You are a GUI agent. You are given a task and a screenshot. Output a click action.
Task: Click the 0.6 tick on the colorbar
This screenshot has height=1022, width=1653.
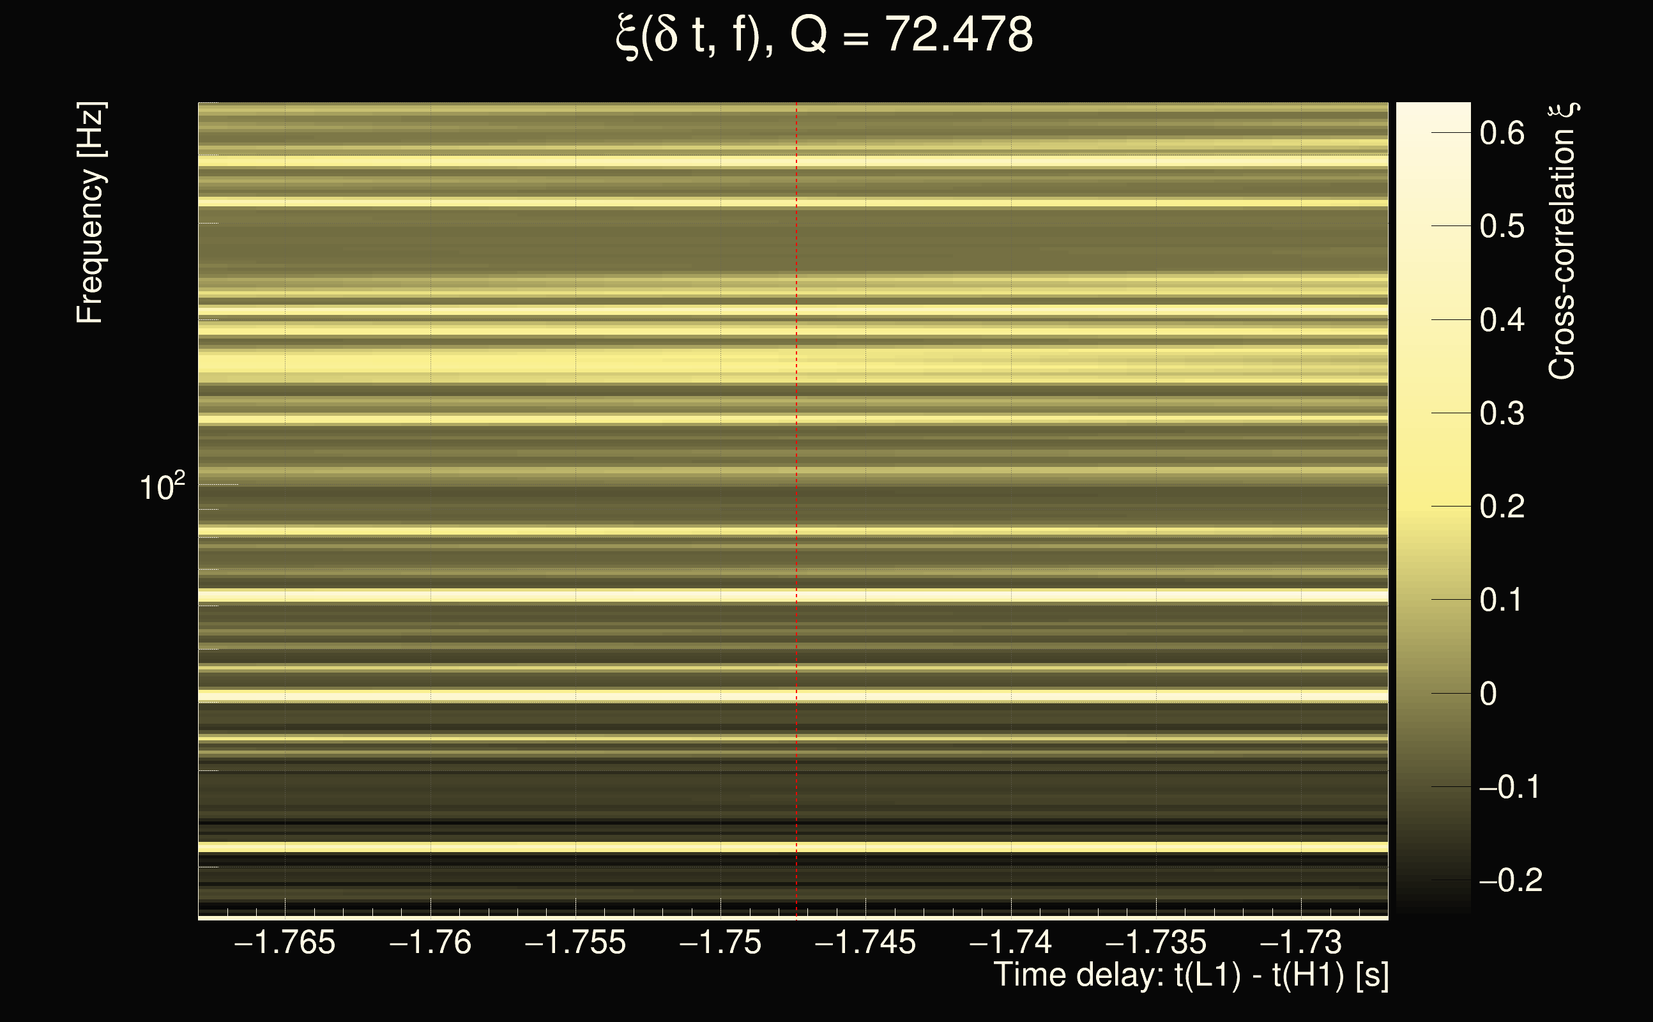coord(1502,133)
